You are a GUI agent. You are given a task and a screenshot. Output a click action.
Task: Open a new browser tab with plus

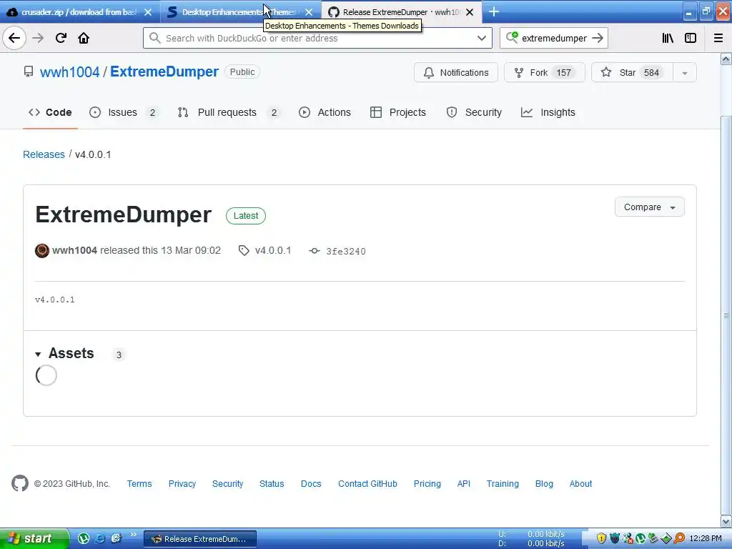(494, 11)
